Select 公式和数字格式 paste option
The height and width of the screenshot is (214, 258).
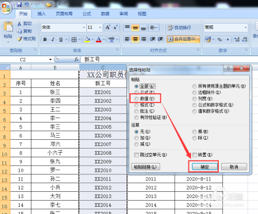pos(213,105)
